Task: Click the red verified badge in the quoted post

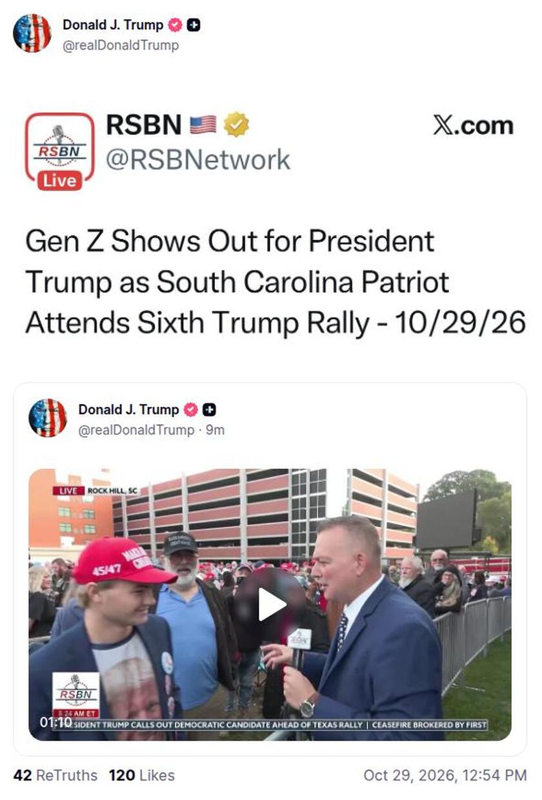Action: pos(190,409)
